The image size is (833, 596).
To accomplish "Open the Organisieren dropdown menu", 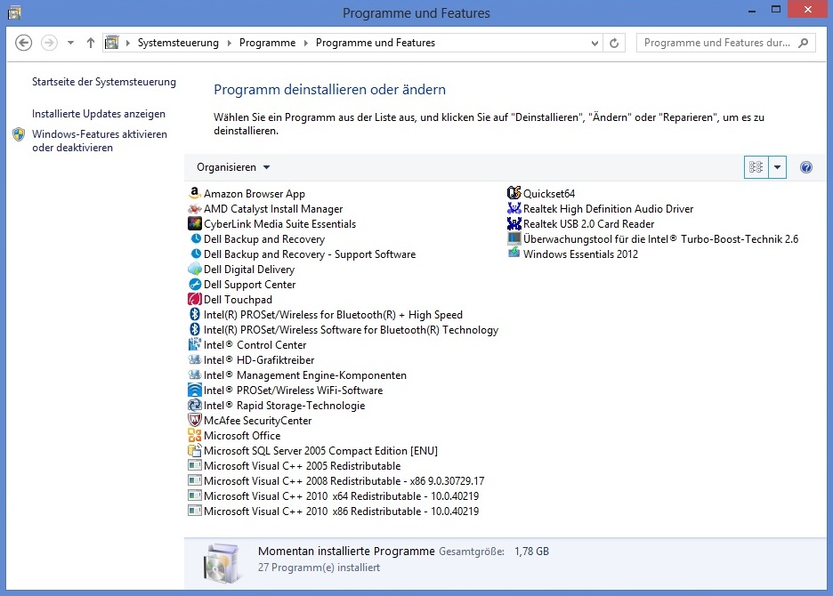I will point(233,167).
